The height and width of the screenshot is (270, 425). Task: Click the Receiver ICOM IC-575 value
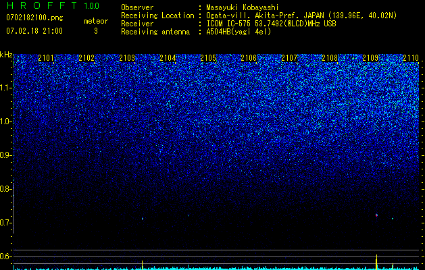coord(272,24)
